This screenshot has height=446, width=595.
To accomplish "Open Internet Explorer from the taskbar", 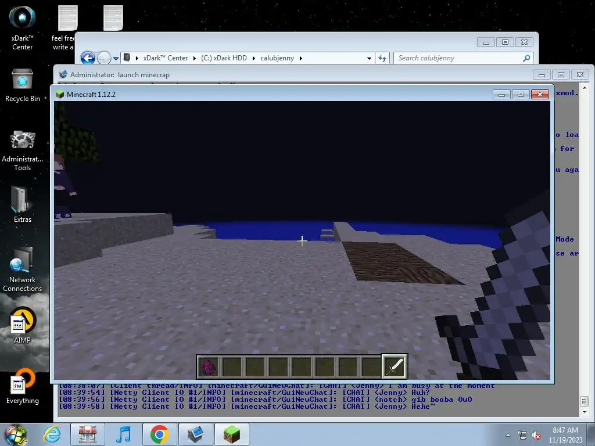I will [x=52, y=434].
